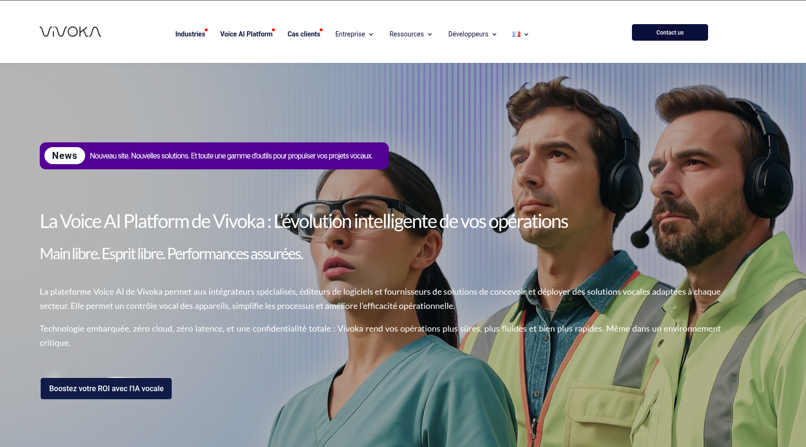Open the Développeurs menu
This screenshot has width=806, height=447.
tap(468, 34)
